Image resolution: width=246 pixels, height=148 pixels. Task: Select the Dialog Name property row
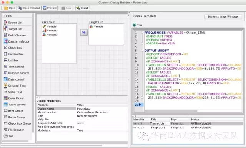pos(82,109)
